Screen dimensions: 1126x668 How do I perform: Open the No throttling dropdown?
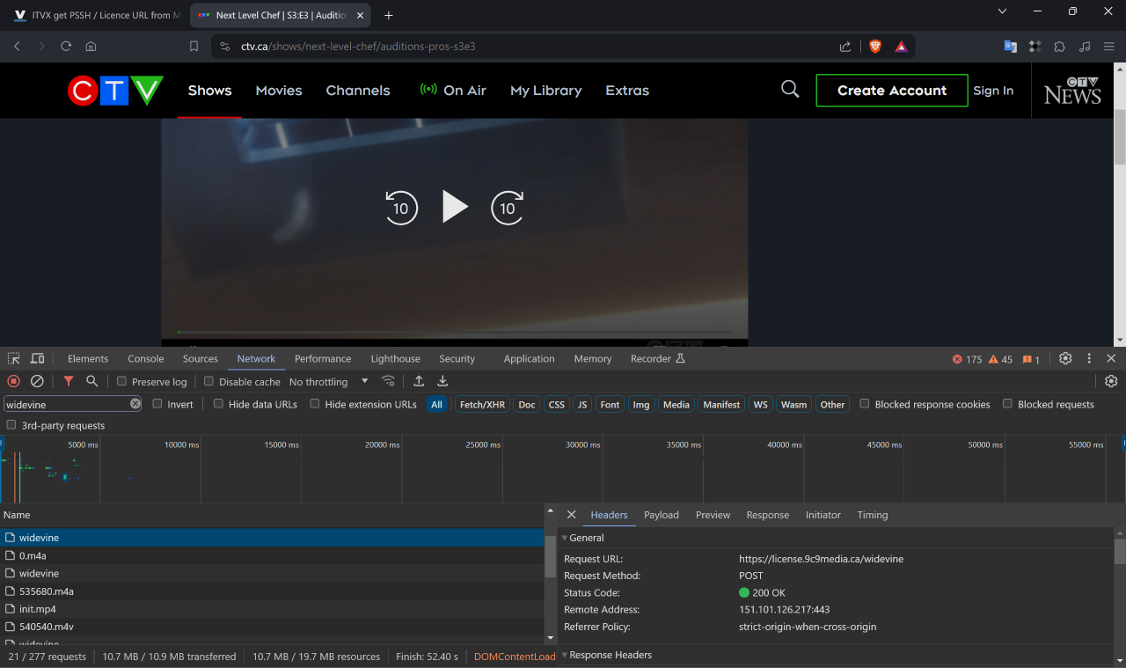[x=329, y=382]
